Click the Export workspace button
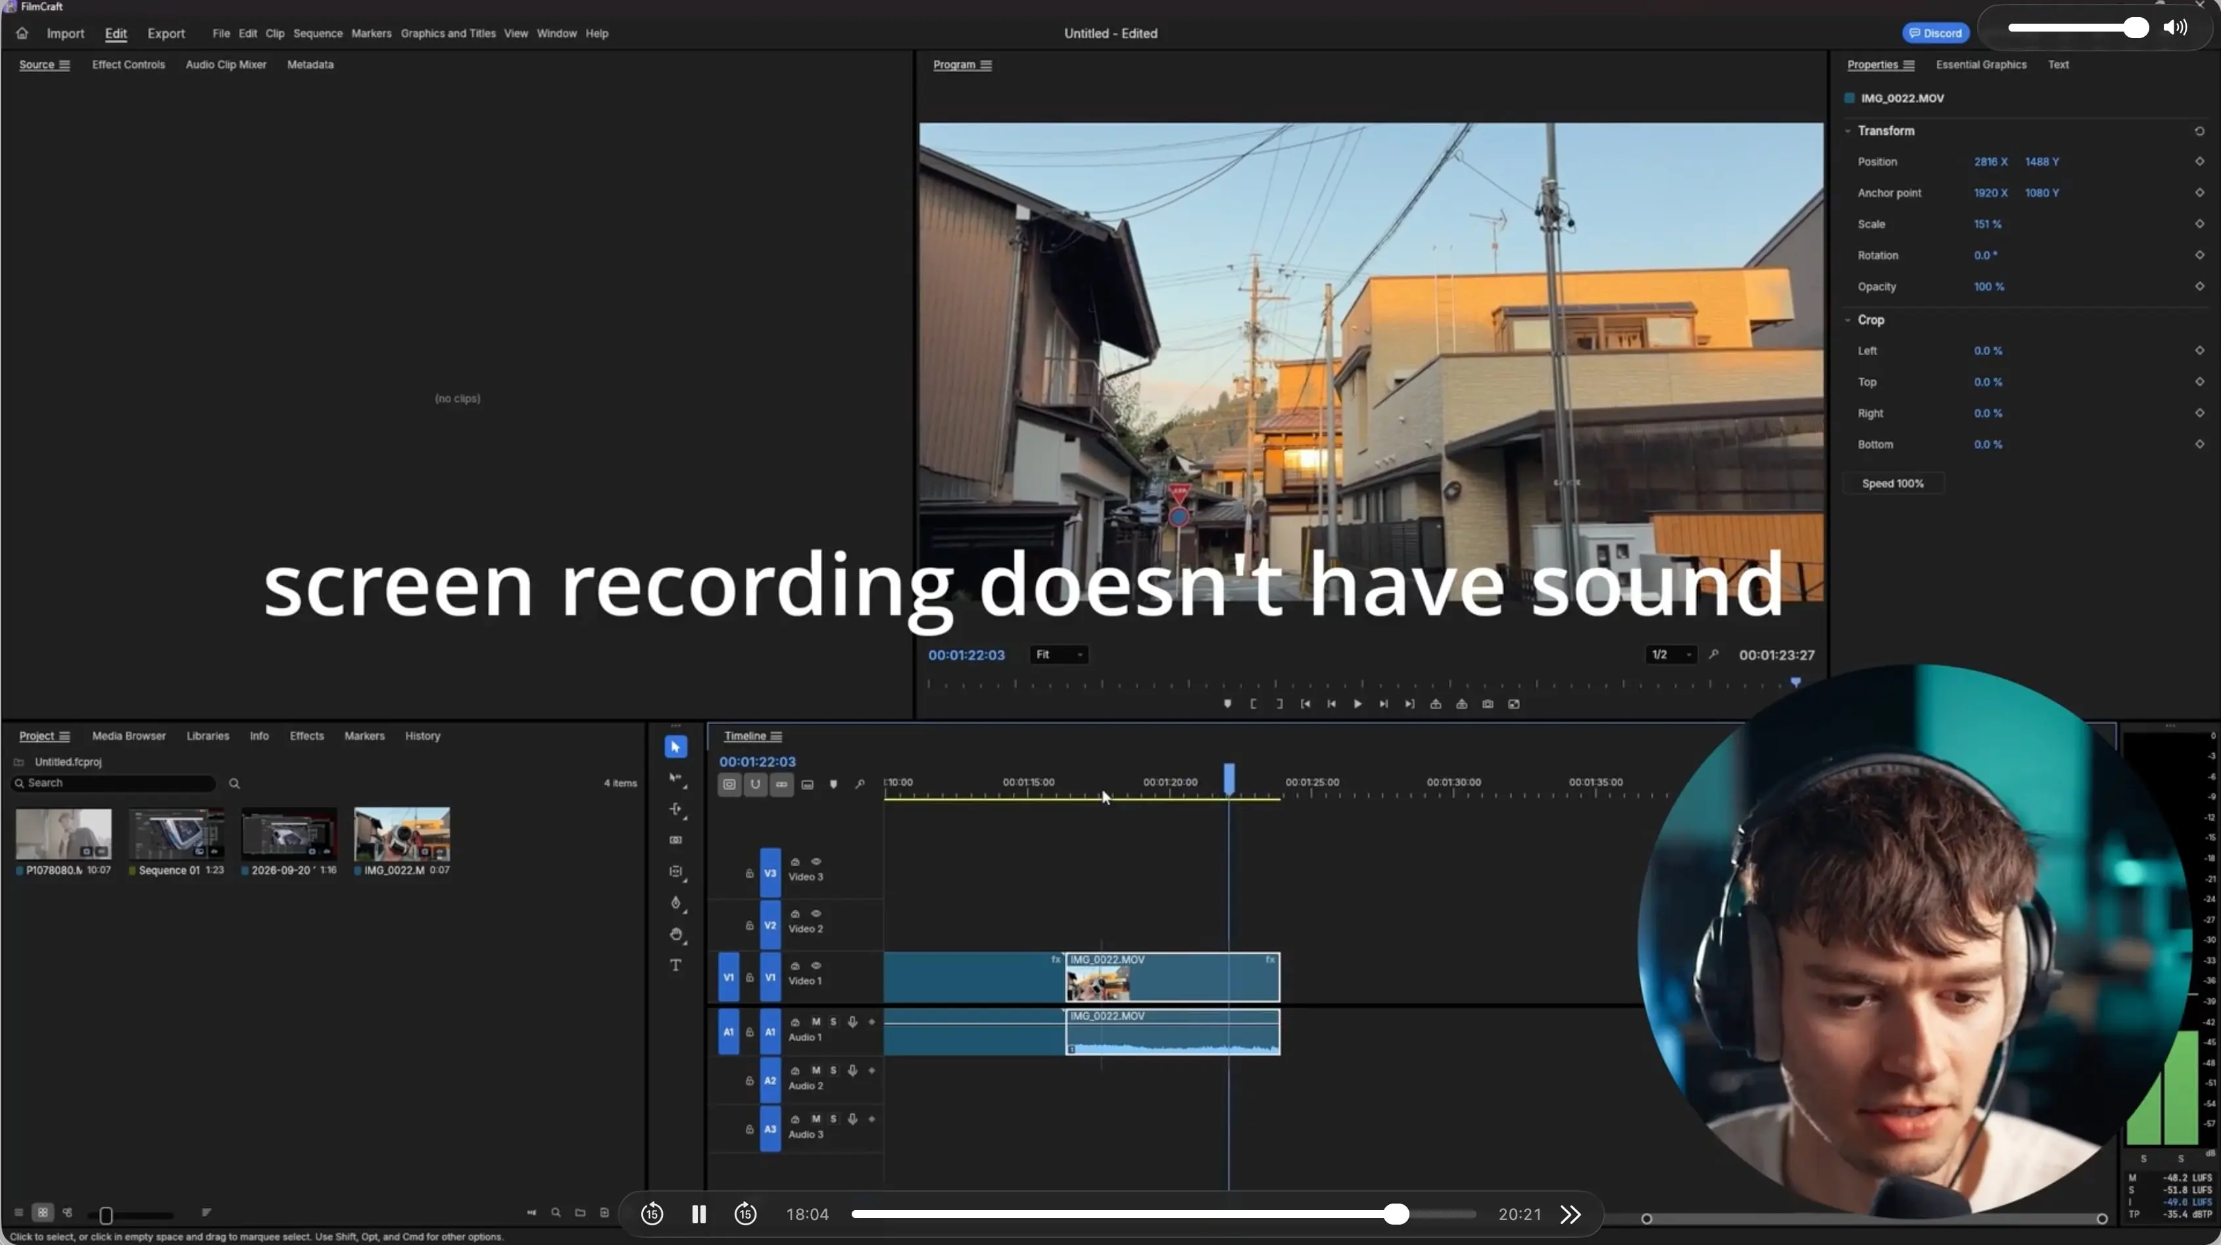Image resolution: width=2221 pixels, height=1245 pixels. click(166, 33)
